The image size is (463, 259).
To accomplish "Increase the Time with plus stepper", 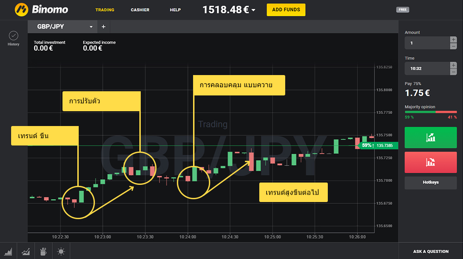I will coord(453,65).
